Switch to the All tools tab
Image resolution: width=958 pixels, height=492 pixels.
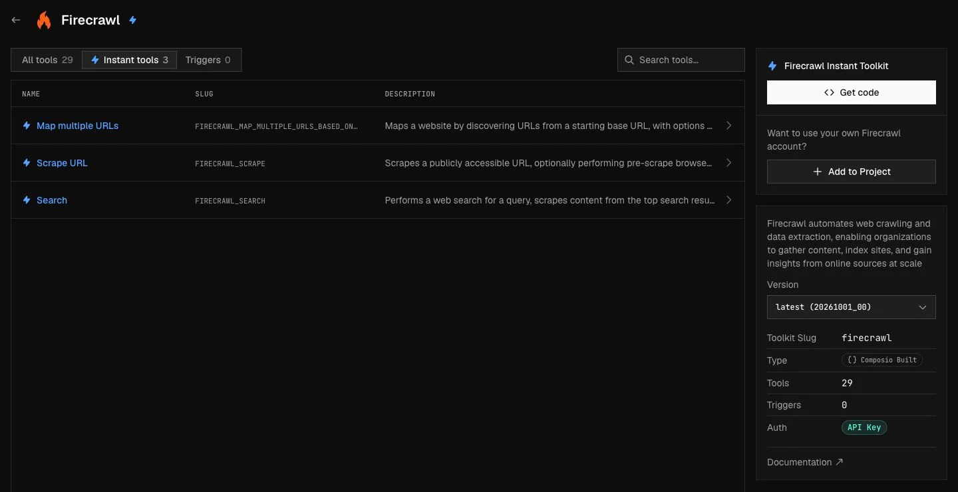coord(47,60)
